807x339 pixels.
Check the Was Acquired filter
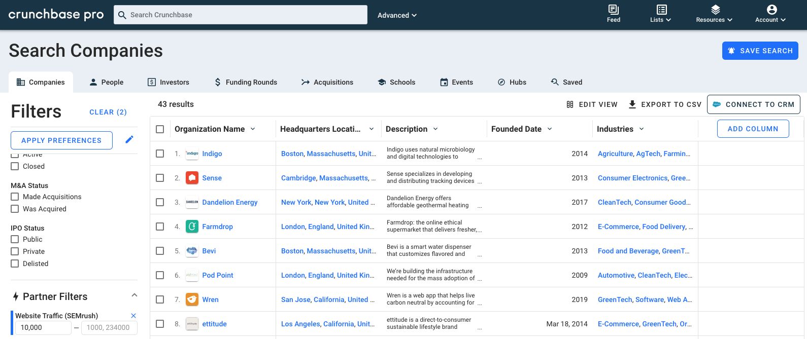[x=15, y=209]
